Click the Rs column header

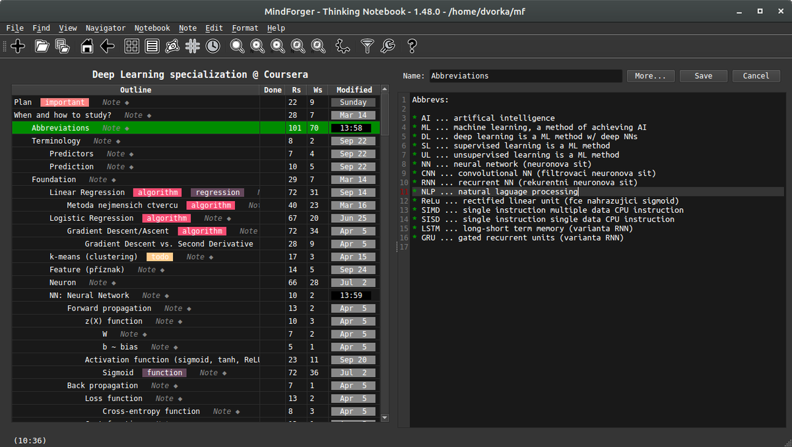(296, 90)
